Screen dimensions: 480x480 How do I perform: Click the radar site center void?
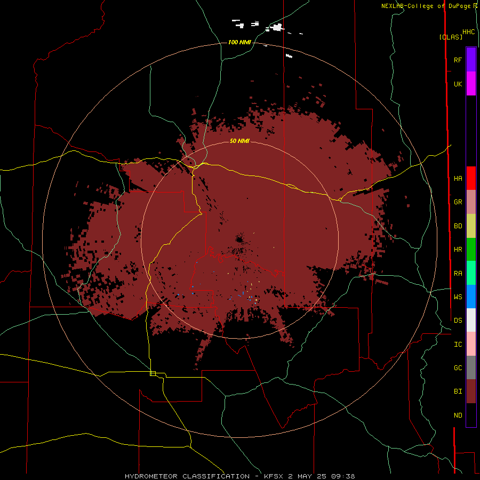(x=239, y=239)
